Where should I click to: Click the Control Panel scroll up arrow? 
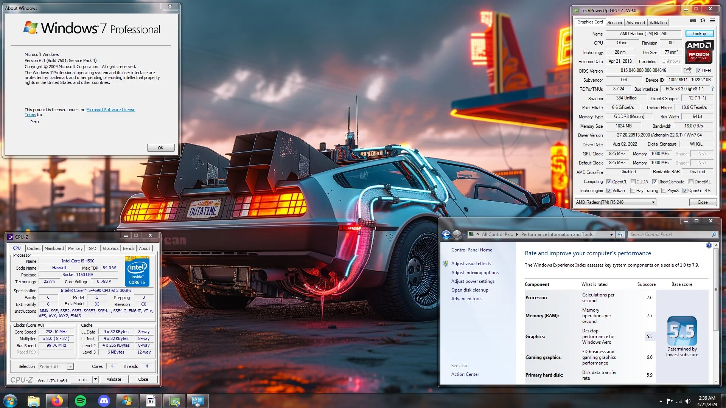pyautogui.click(x=715, y=245)
